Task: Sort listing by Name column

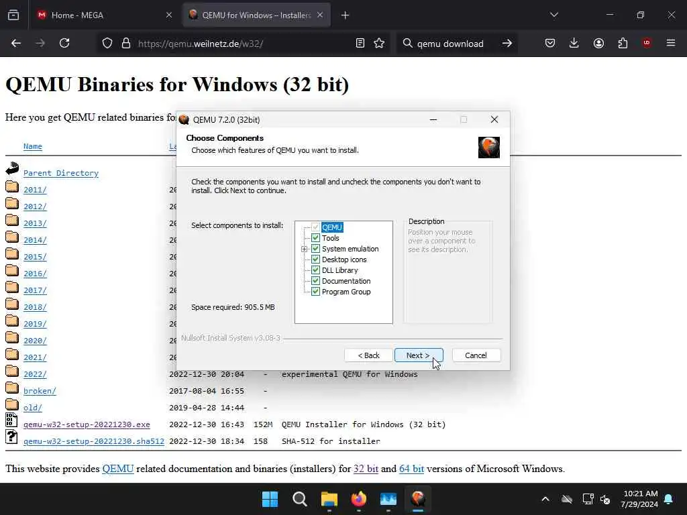Action: pyautogui.click(x=33, y=146)
